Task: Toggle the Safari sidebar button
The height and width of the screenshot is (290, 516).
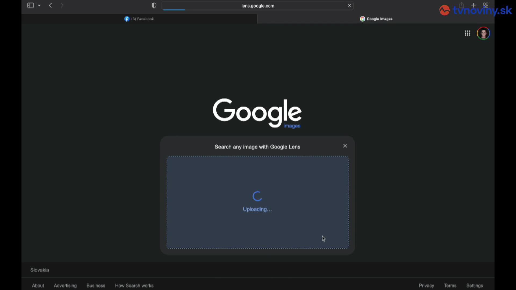Action: pos(30,5)
